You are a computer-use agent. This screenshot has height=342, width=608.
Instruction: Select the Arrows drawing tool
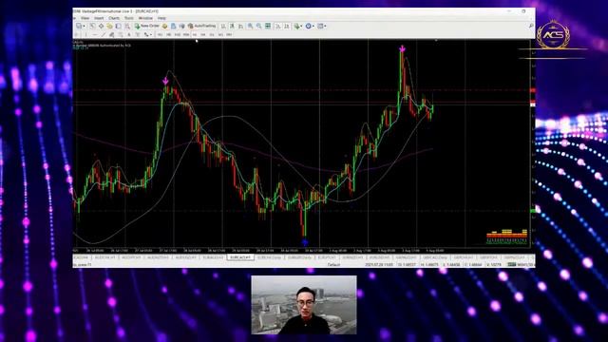(146, 34)
